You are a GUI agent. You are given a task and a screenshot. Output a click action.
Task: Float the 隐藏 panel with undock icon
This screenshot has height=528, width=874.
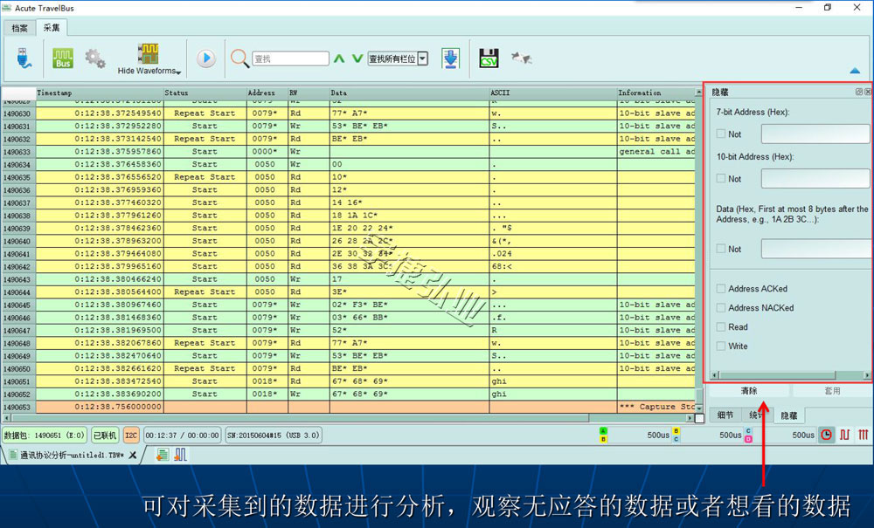(859, 92)
